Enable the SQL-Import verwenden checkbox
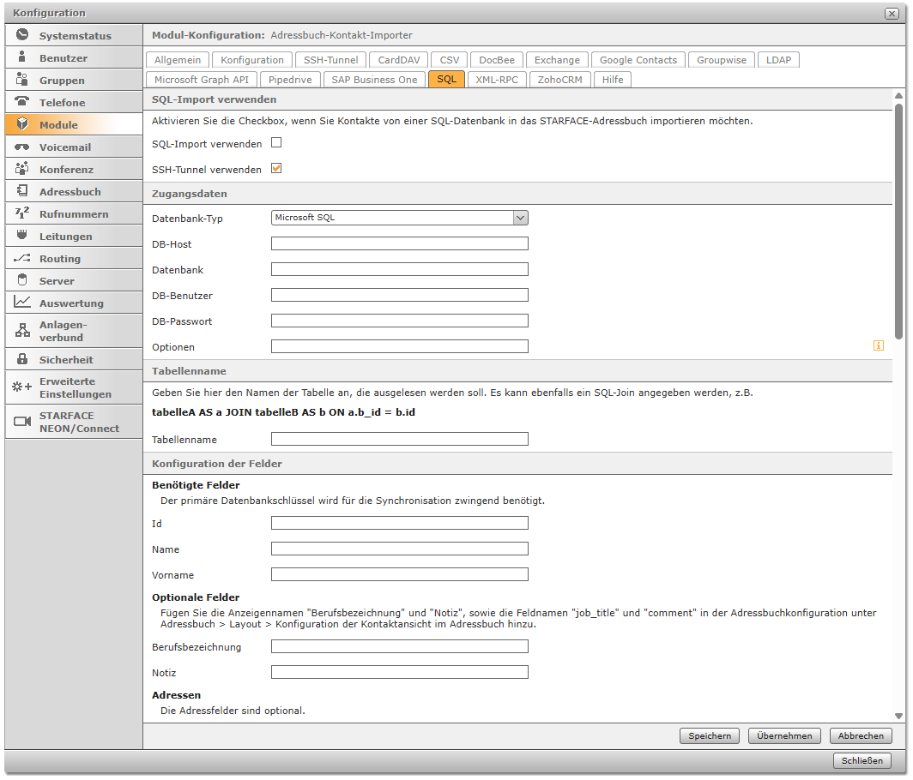This screenshot has width=913, height=780. point(276,143)
